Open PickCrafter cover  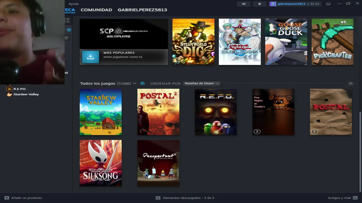click(x=333, y=42)
